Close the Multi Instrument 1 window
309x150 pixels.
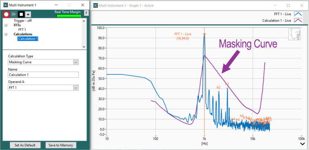point(82,5)
